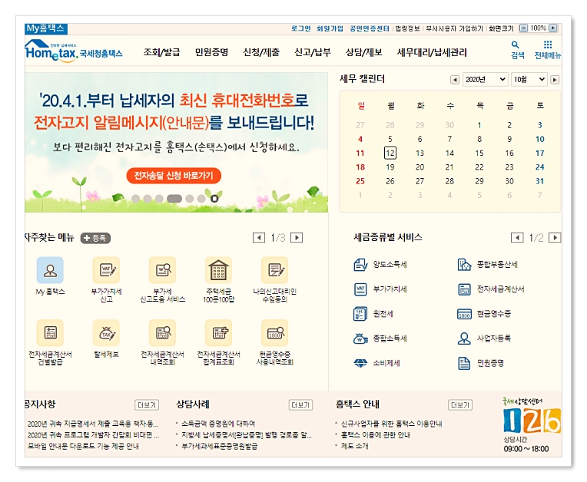Open 제도 소개 guide link

pos(354,446)
